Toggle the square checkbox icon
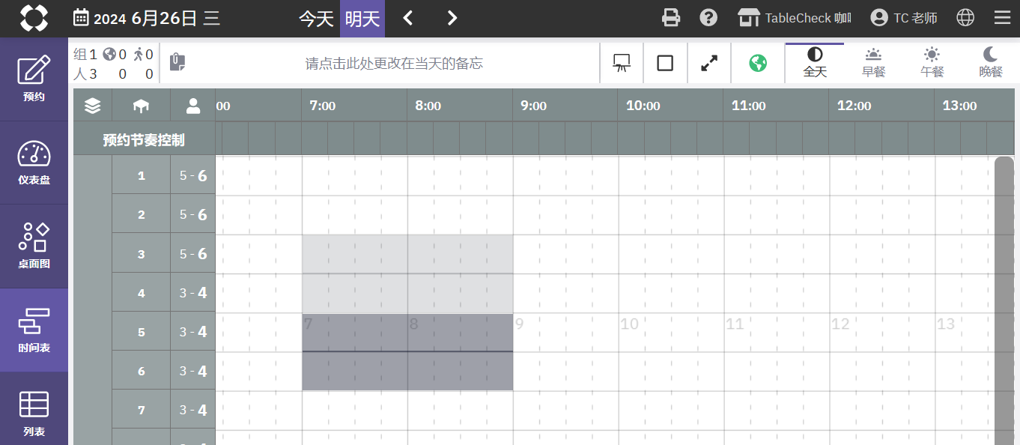This screenshot has height=445, width=1020. 665,63
